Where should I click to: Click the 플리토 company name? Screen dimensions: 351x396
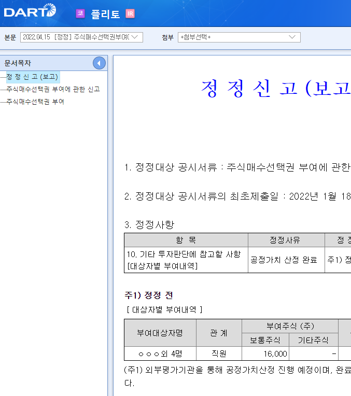(x=105, y=14)
